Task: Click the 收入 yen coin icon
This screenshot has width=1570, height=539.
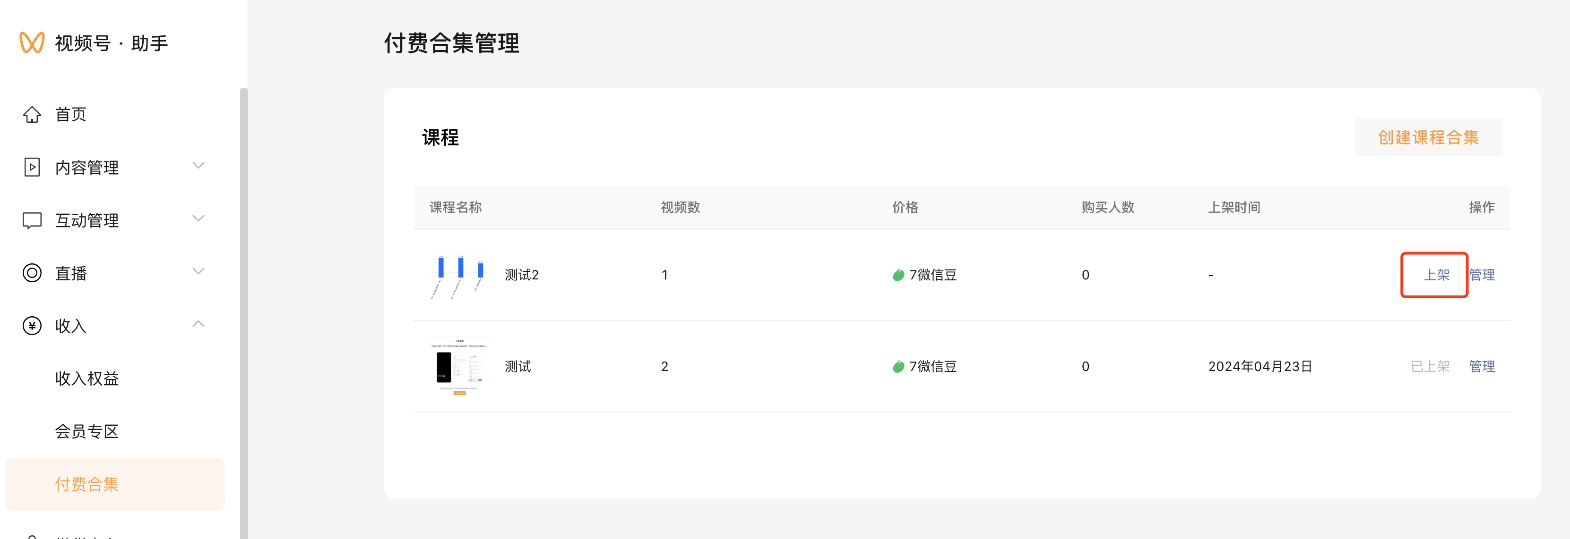Action: (x=32, y=326)
